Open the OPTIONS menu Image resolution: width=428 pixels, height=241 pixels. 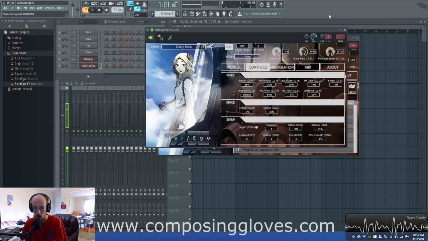(49, 8)
